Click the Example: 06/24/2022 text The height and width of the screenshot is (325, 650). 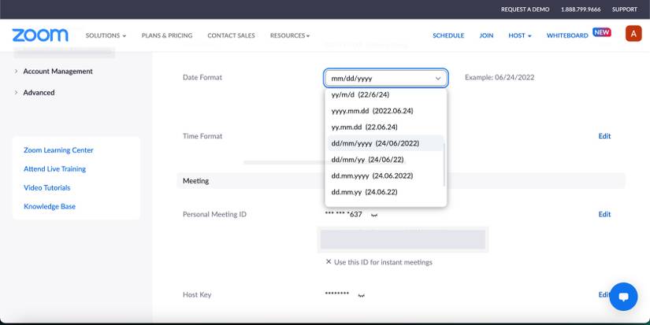tap(500, 77)
